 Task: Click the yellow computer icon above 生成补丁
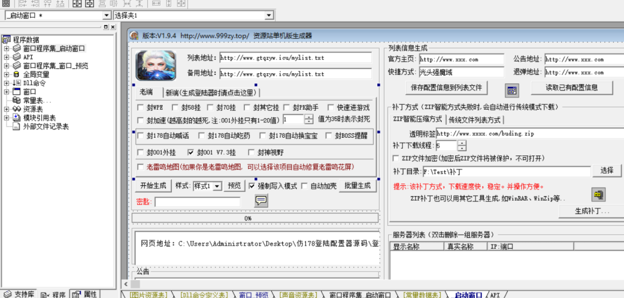coord(598,194)
